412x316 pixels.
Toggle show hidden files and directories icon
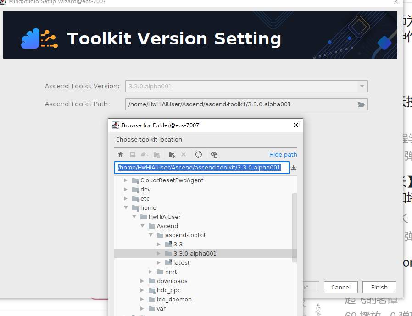(214, 154)
